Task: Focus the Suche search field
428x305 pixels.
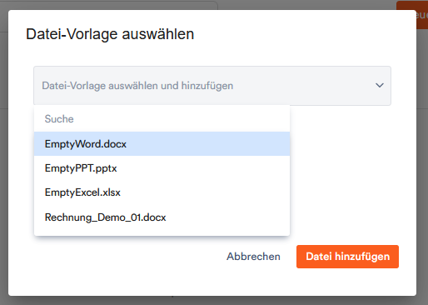Action: 162,119
